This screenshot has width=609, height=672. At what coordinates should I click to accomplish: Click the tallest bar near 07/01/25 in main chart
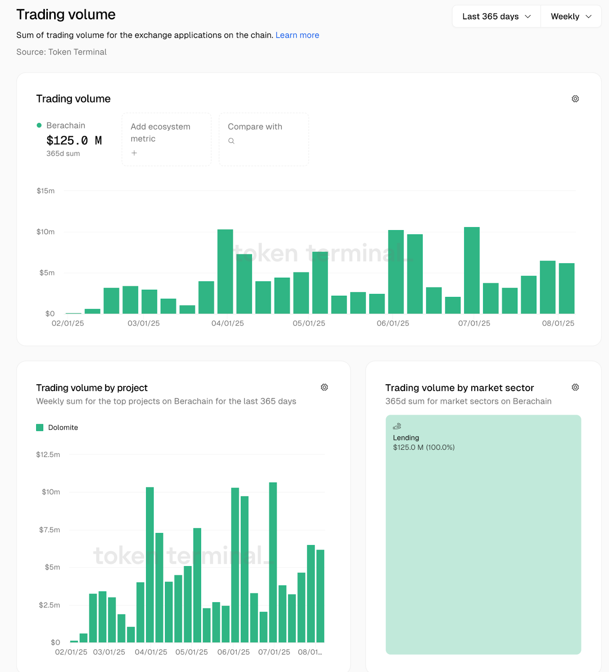point(472,270)
